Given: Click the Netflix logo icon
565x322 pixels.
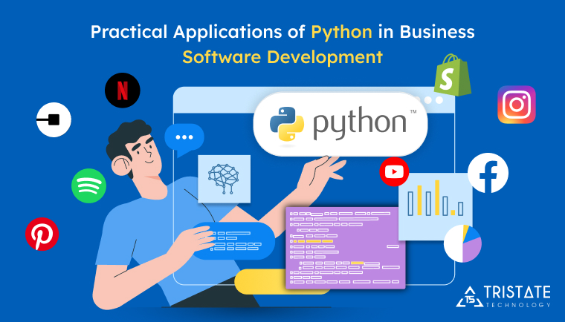Looking at the screenshot, I should click(123, 91).
